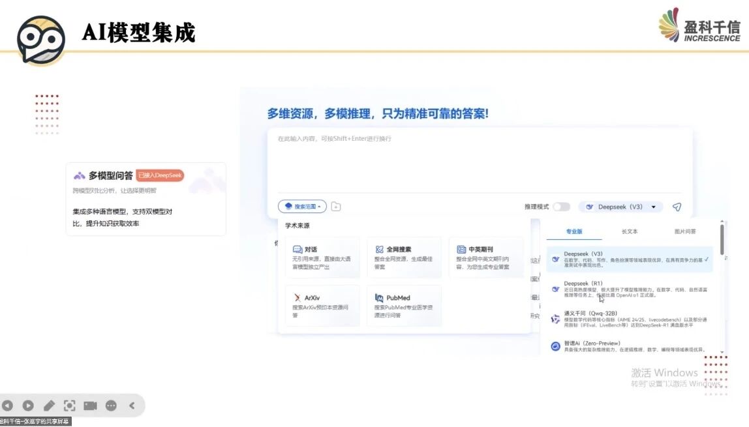Go to the previous slide arrow
749x427 pixels.
(7, 405)
